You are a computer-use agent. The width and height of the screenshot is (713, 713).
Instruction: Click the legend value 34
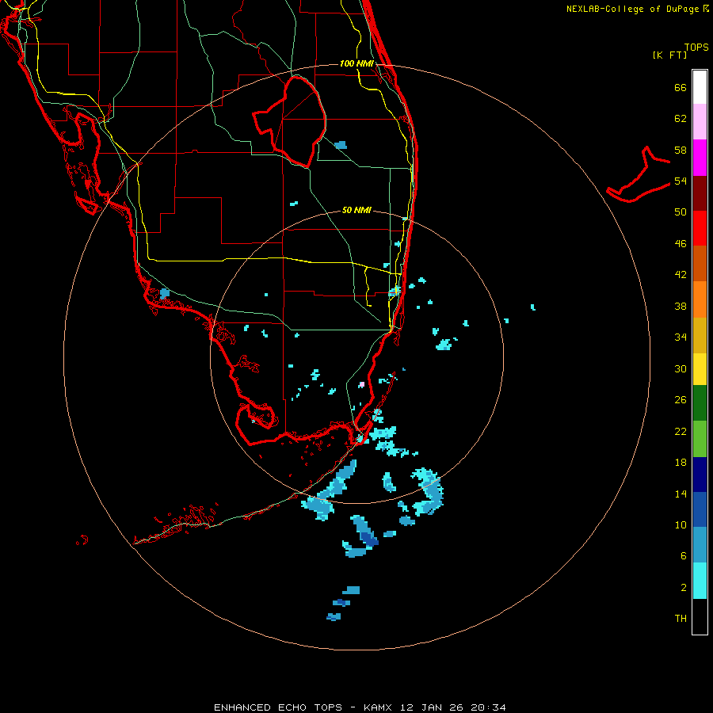point(681,337)
